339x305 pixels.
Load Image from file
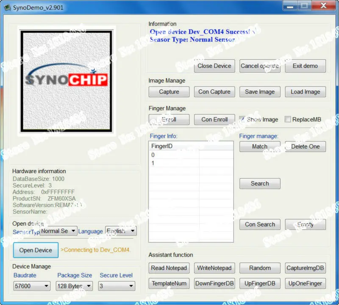click(305, 92)
